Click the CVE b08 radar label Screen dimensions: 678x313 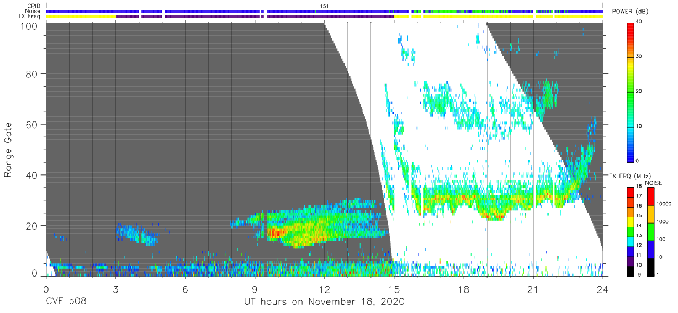(x=66, y=302)
